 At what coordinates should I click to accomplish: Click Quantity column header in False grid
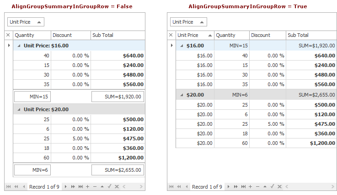(x=32, y=35)
